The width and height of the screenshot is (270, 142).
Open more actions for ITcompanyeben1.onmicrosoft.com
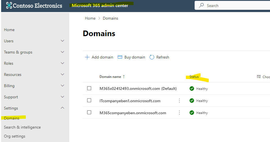tap(179, 101)
